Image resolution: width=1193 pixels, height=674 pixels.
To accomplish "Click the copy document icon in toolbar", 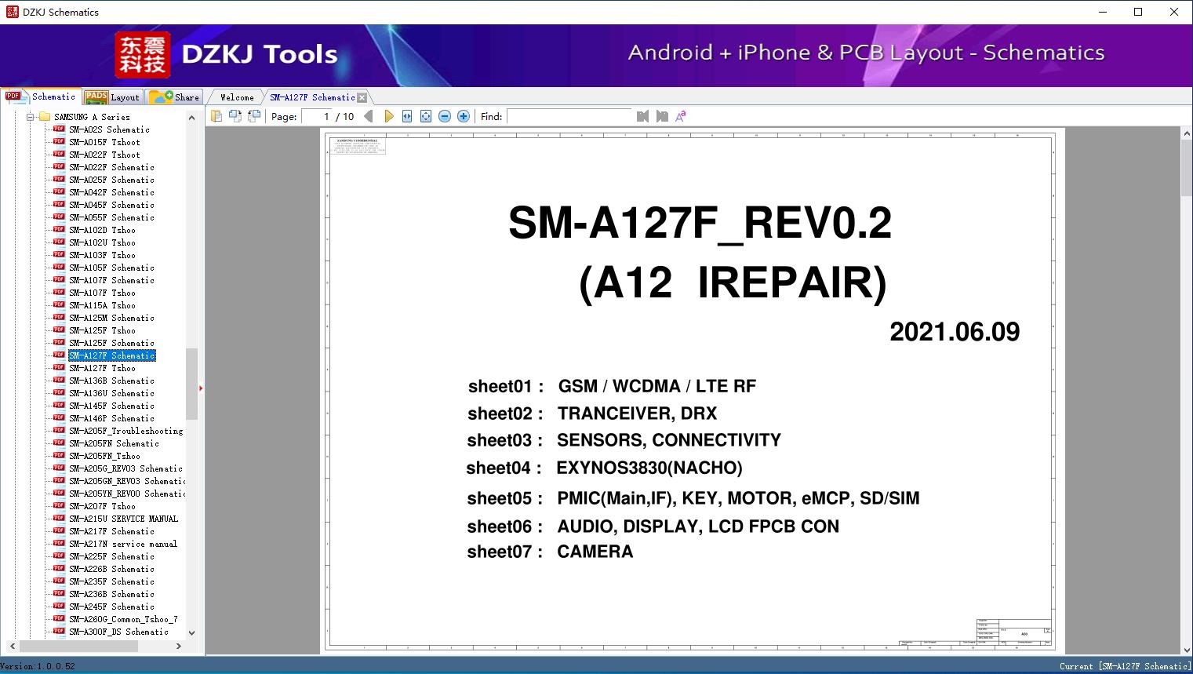I will [216, 116].
